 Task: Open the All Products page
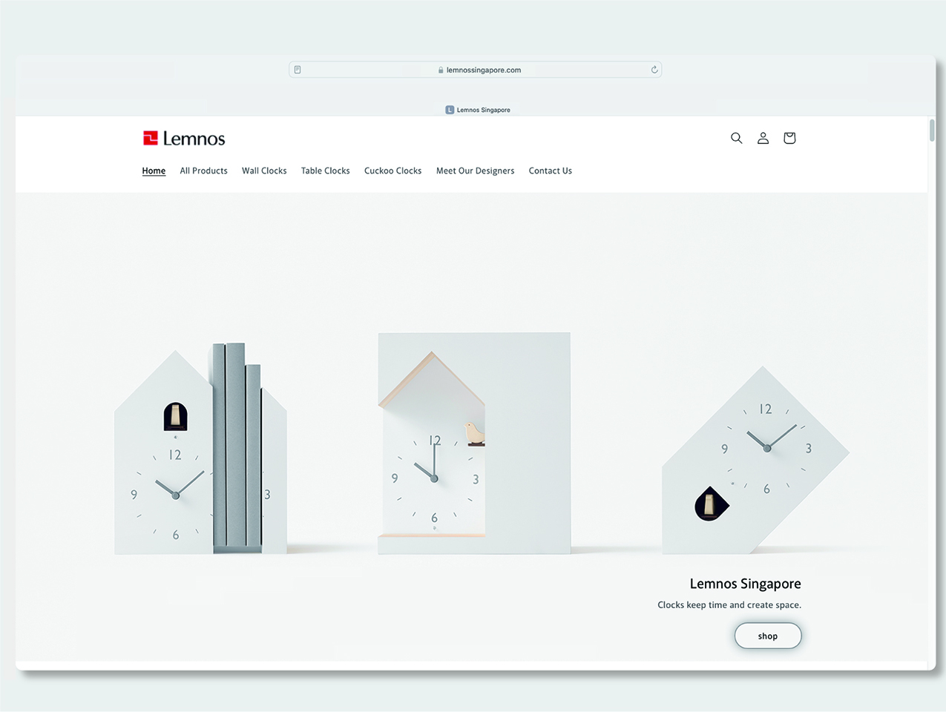pos(203,171)
